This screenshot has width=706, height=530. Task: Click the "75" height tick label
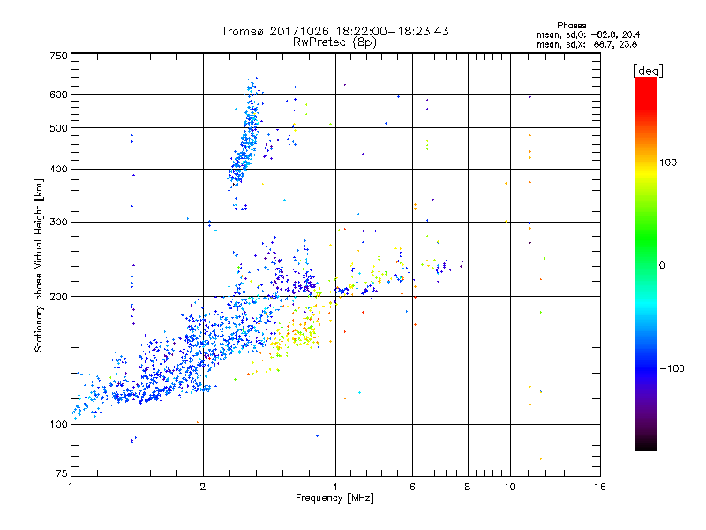[62, 473]
